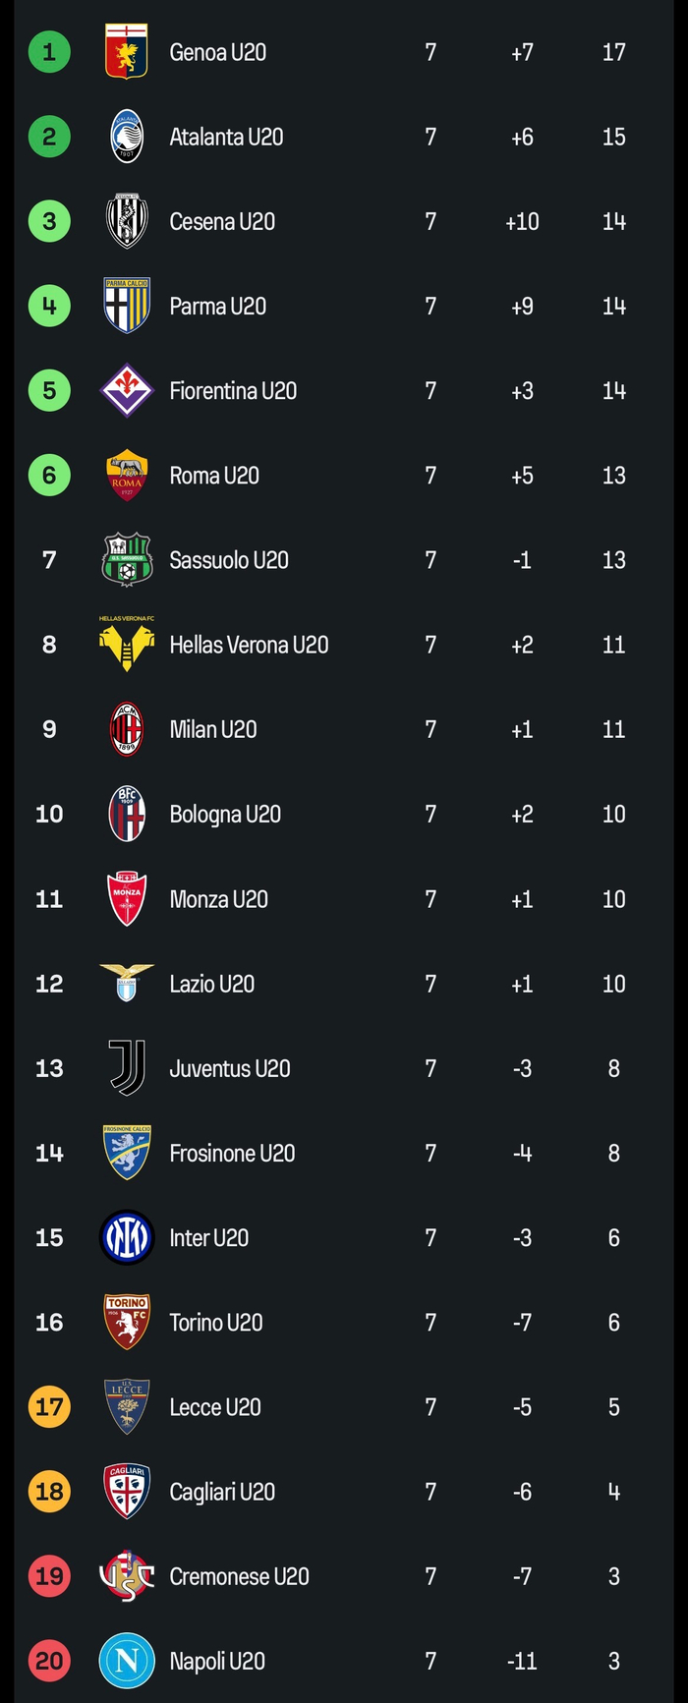Image resolution: width=688 pixels, height=1703 pixels.
Task: Click the Bologna U20 team name
Action: click(225, 815)
